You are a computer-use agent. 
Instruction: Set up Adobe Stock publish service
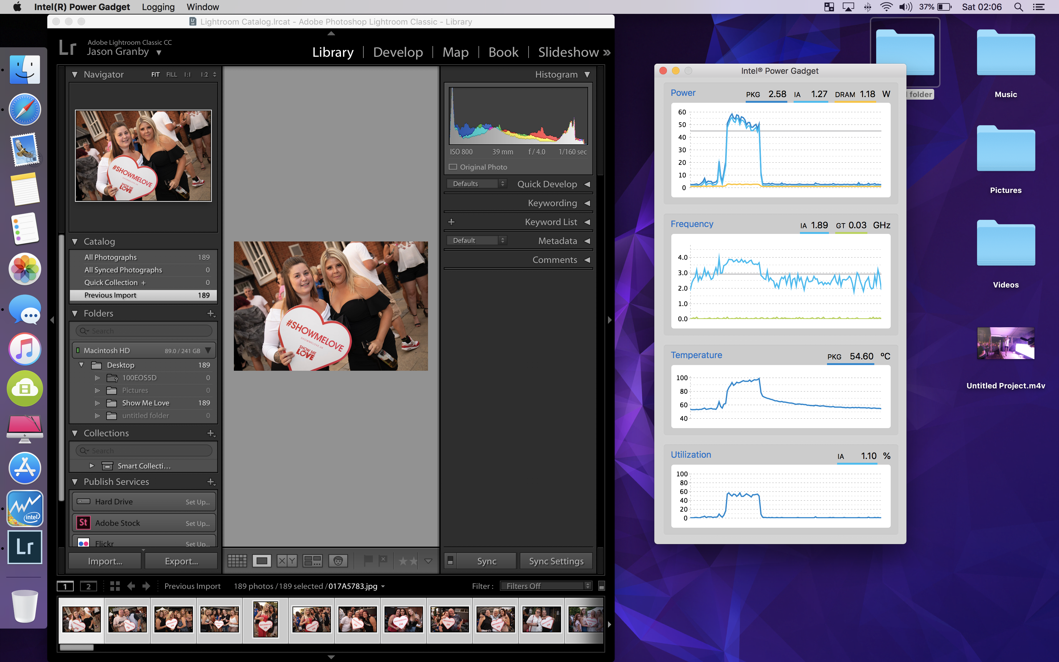click(x=197, y=523)
